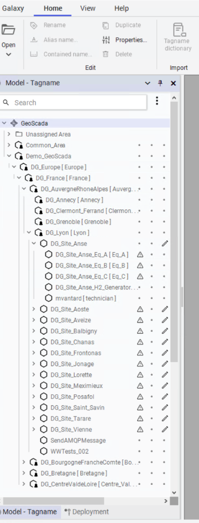The height and width of the screenshot is (523, 199).
Task: Click the warning triangle on DG_Site_Anse_Eq_A
Action: [140, 255]
